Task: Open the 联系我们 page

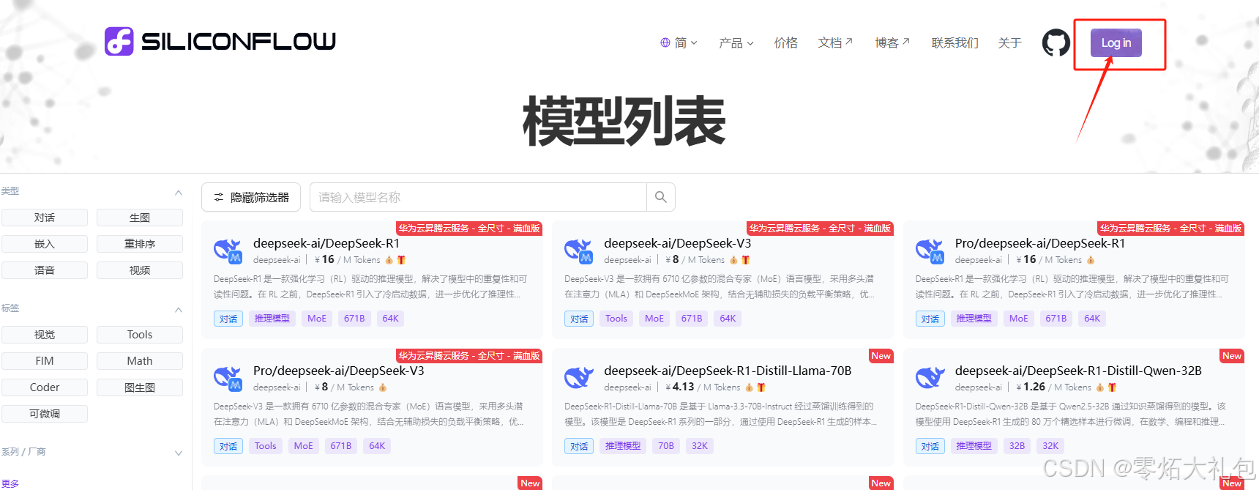Action: click(954, 43)
